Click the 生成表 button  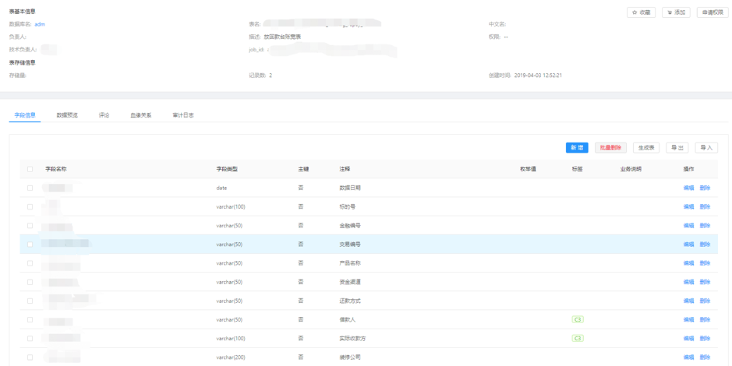[x=645, y=148]
